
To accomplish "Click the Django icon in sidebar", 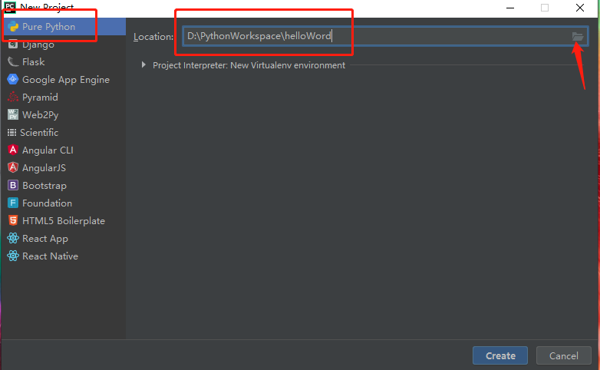I will click(13, 44).
